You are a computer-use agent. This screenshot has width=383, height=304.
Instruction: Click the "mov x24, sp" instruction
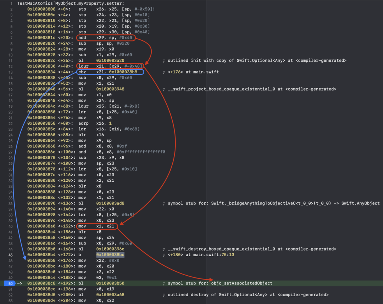pos(96,101)
